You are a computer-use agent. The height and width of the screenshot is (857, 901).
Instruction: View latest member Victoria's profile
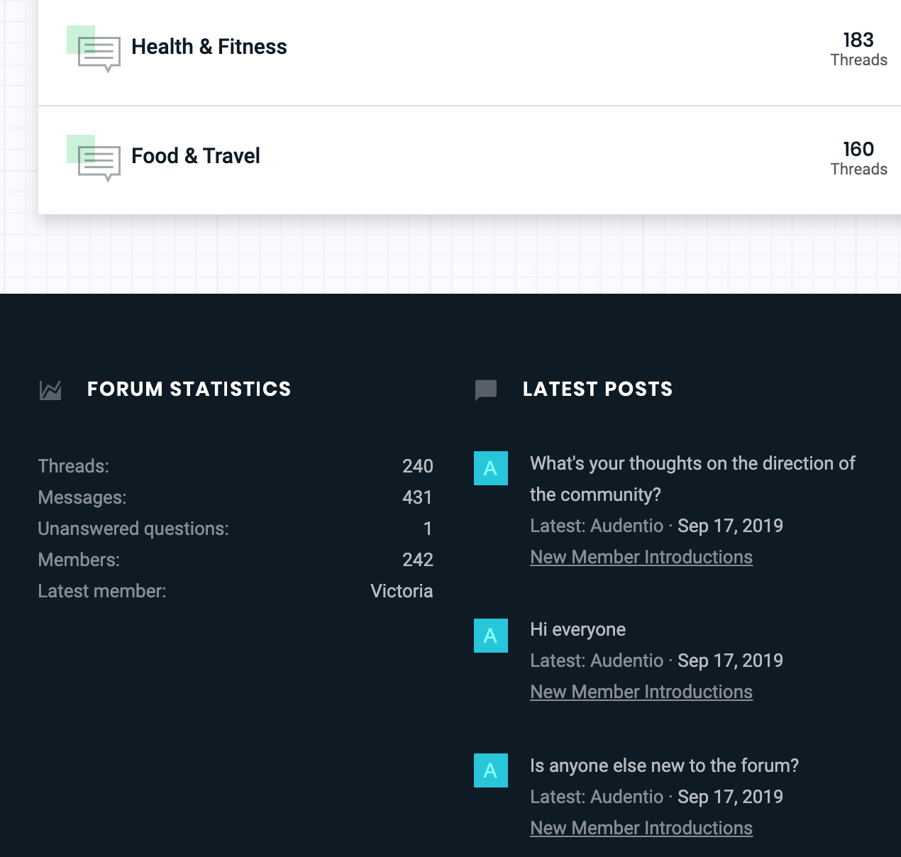pyautogui.click(x=402, y=592)
